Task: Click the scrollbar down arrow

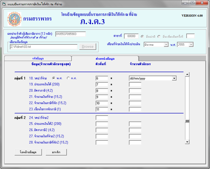Action: pyautogui.click(x=187, y=142)
